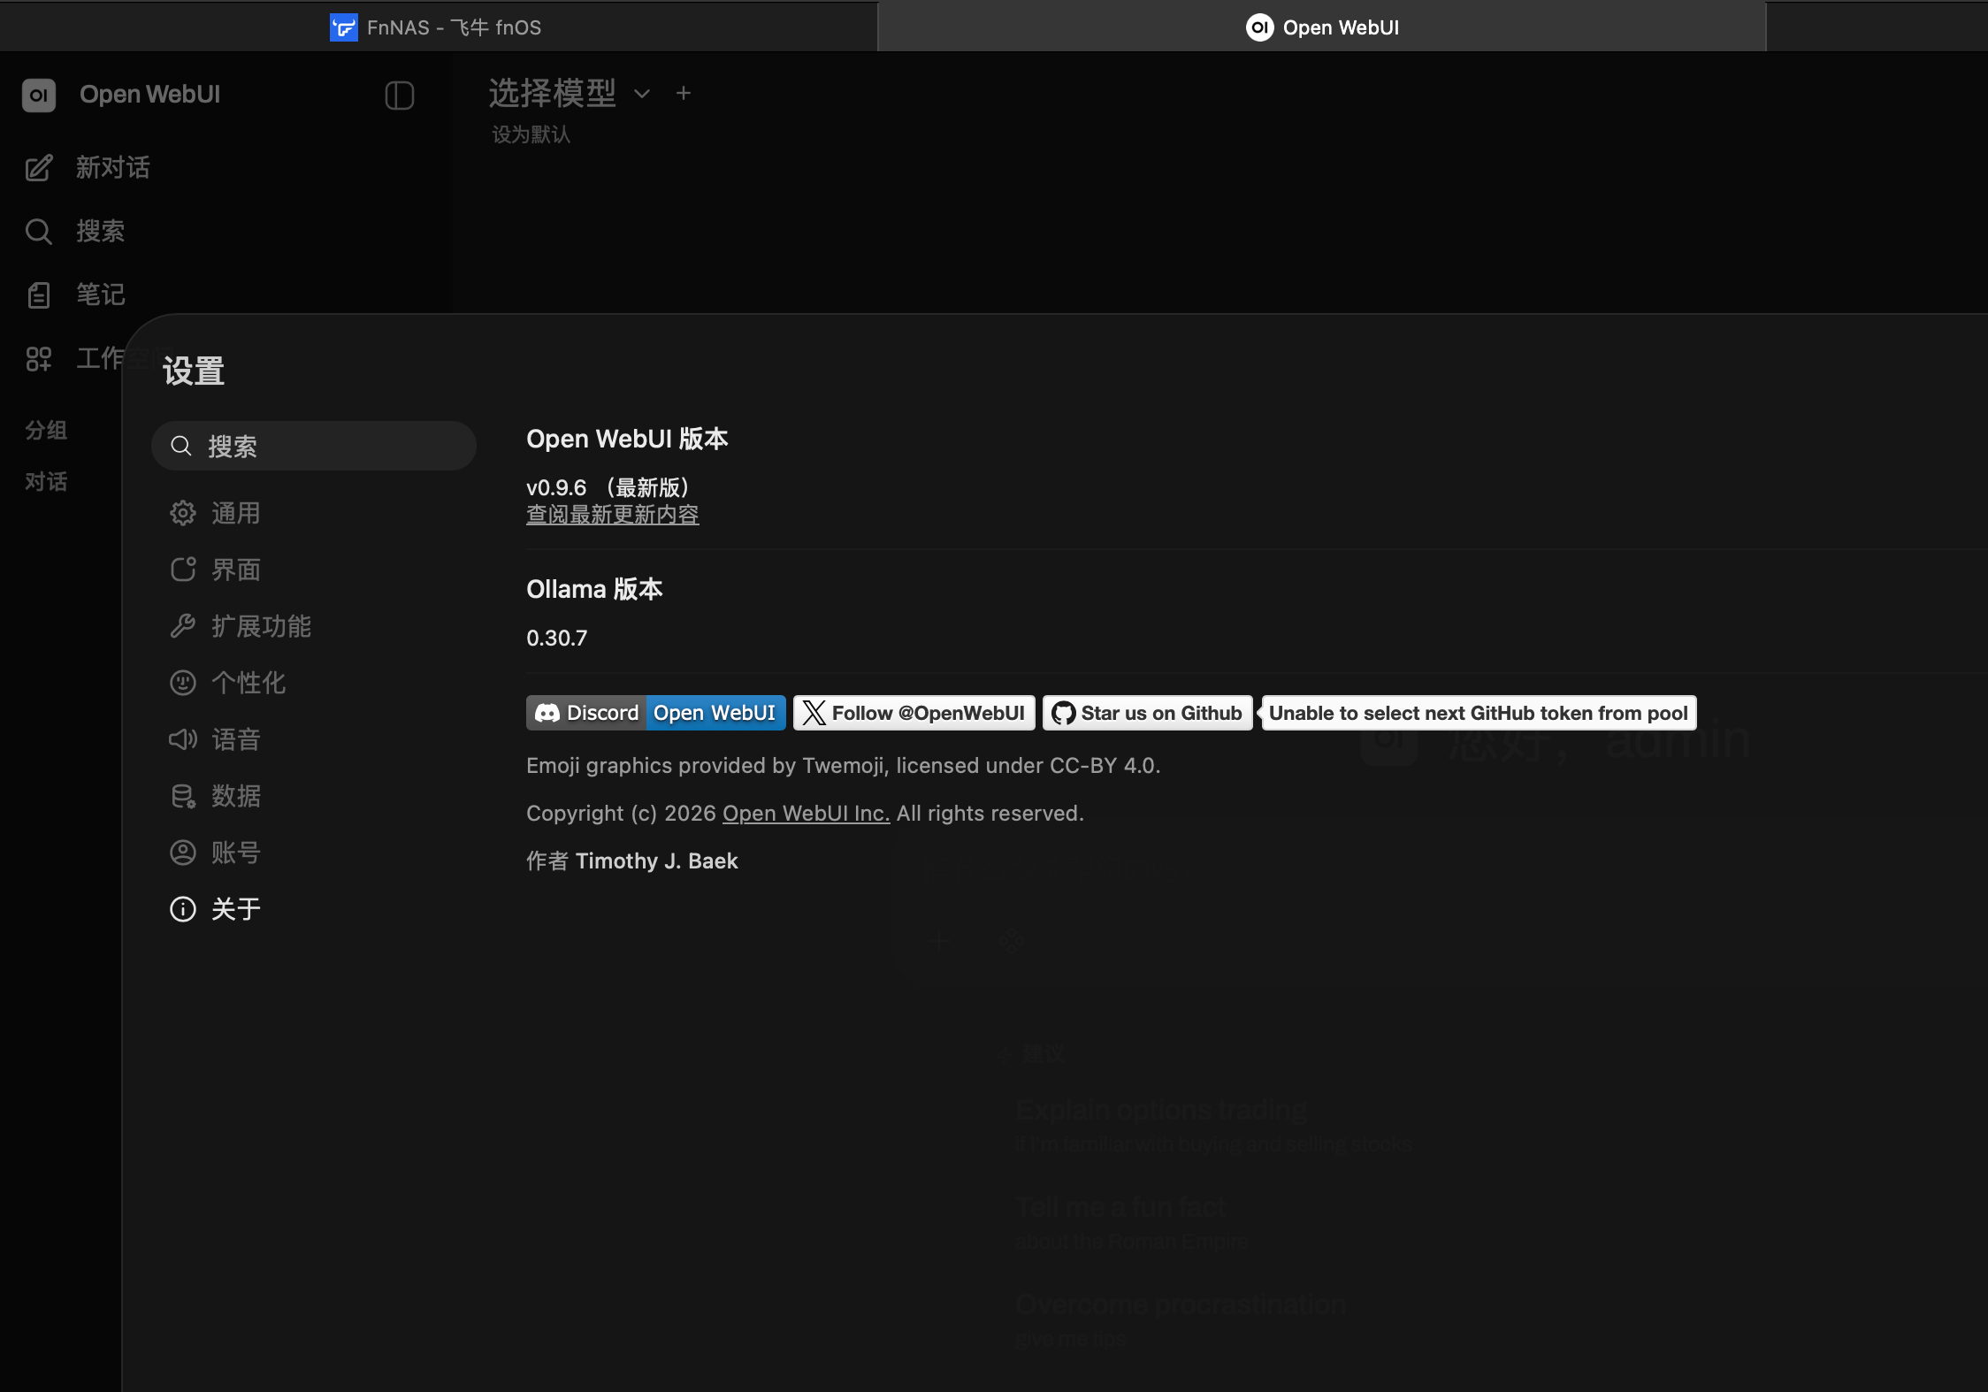The width and height of the screenshot is (1988, 1392).
Task: Click the wrench icon beside 扩展功能
Action: click(x=183, y=626)
